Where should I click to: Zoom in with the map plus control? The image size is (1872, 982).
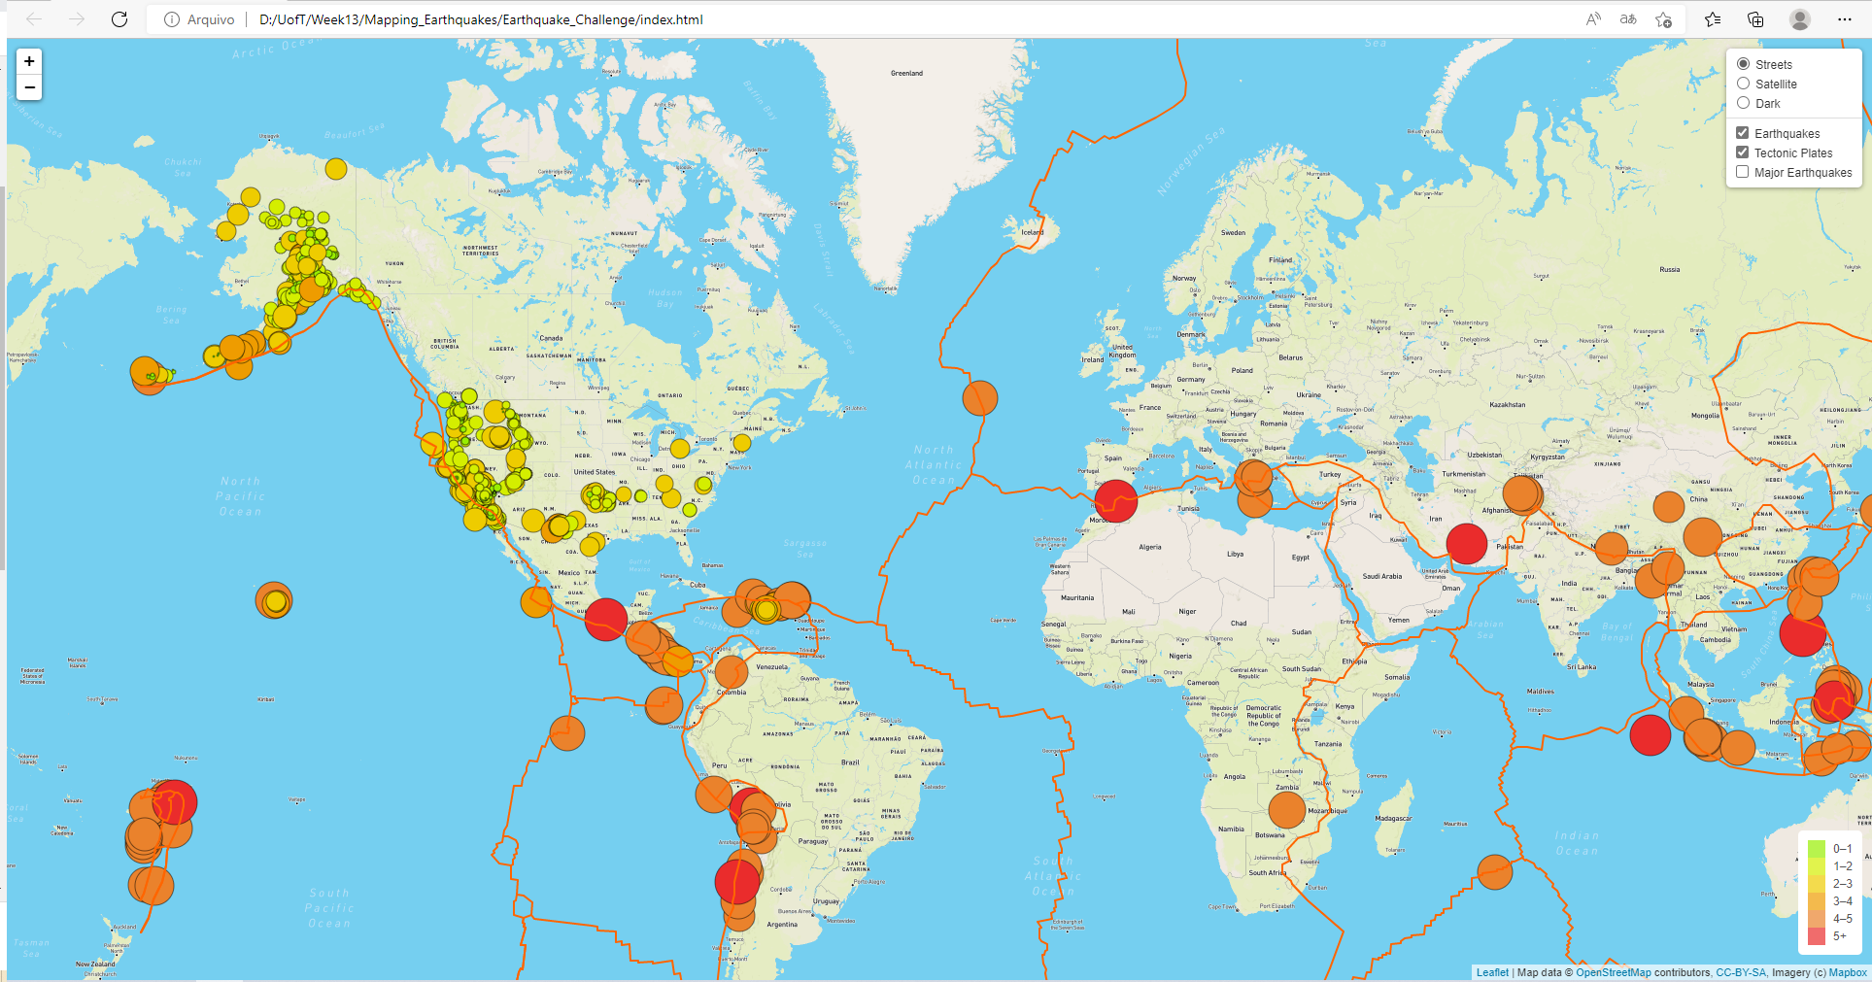[29, 61]
